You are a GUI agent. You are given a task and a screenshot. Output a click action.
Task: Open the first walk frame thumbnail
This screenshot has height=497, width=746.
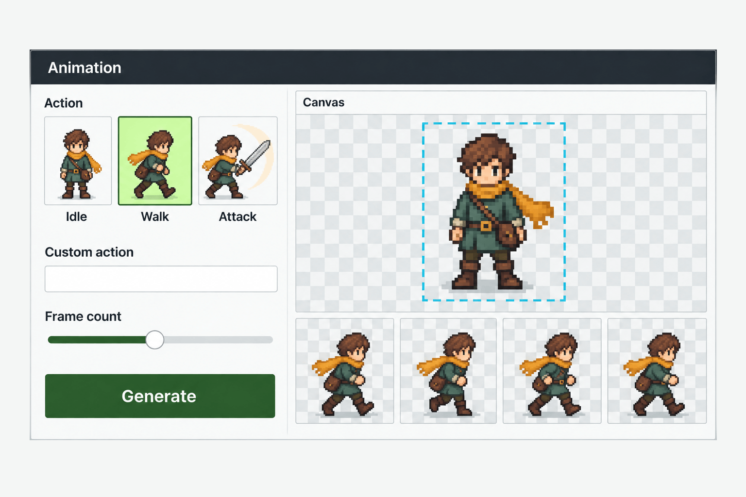345,371
